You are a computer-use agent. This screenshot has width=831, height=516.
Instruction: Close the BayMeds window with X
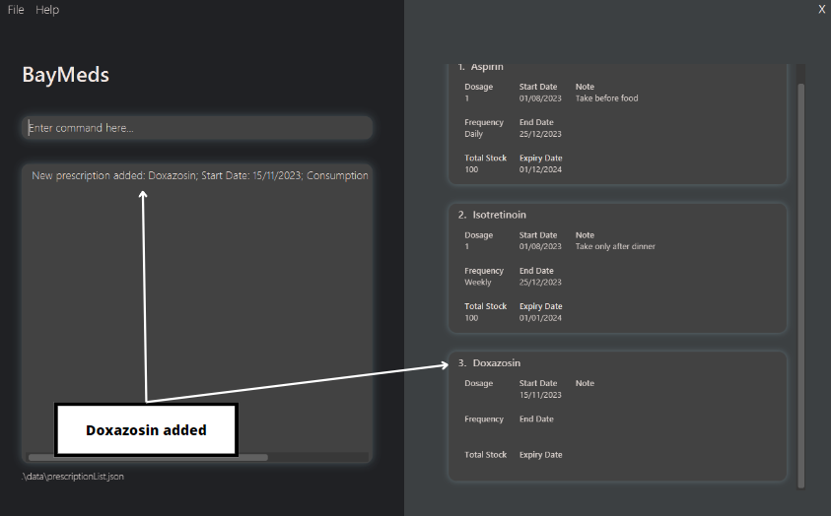pyautogui.click(x=821, y=9)
